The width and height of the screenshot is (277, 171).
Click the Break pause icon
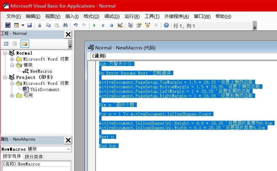[103, 25]
